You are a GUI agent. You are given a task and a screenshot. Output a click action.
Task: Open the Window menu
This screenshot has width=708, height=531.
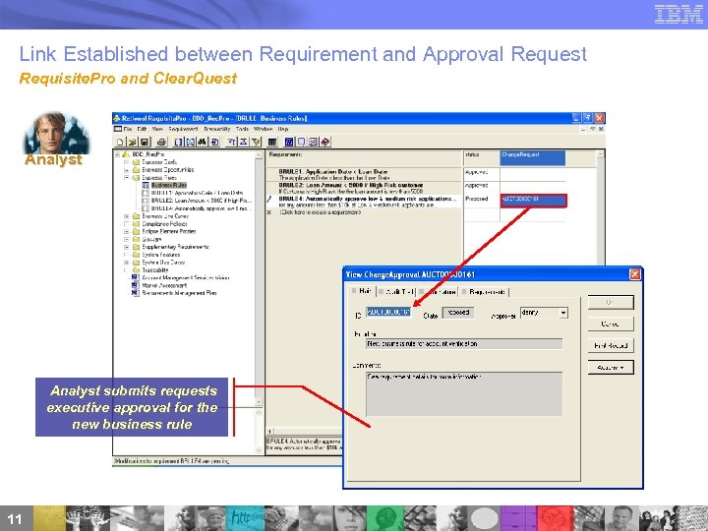[x=263, y=129]
